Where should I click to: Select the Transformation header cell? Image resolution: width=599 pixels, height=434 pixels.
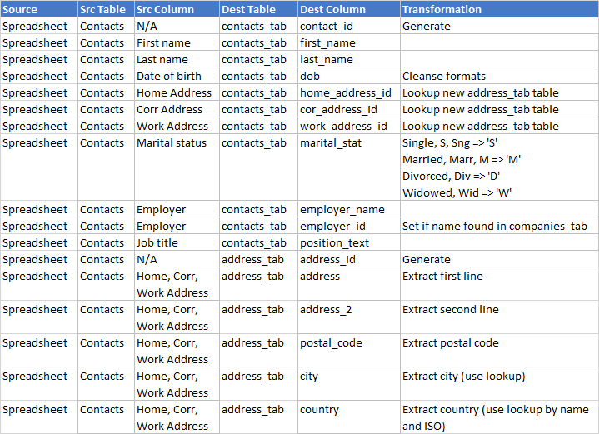(x=442, y=10)
